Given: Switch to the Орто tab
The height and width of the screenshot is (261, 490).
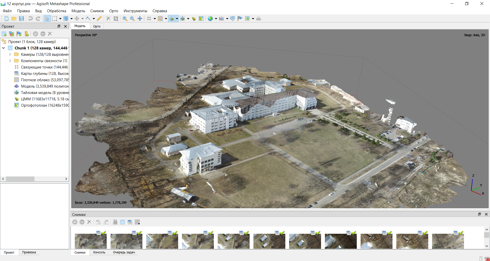Looking at the screenshot, I should coord(97,26).
